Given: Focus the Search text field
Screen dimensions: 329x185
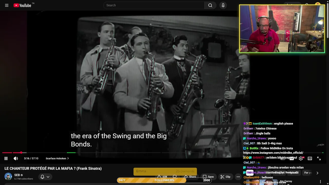Looking at the screenshot, I should (154, 5).
